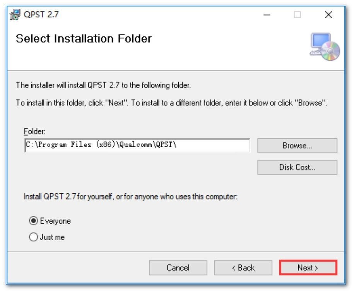
Task: Click the computer and CD setup icon
Action: [x=325, y=46]
